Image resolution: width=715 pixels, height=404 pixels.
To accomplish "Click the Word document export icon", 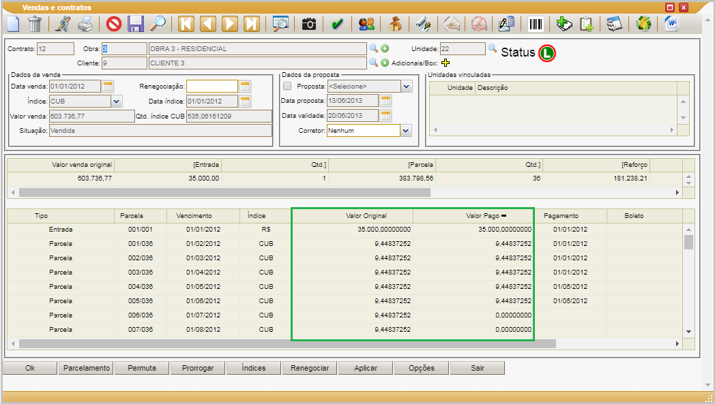I will tap(671, 24).
